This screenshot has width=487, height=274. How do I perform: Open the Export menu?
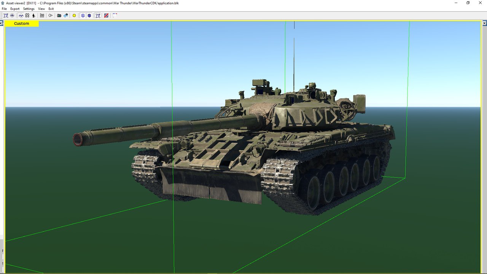pyautogui.click(x=15, y=9)
